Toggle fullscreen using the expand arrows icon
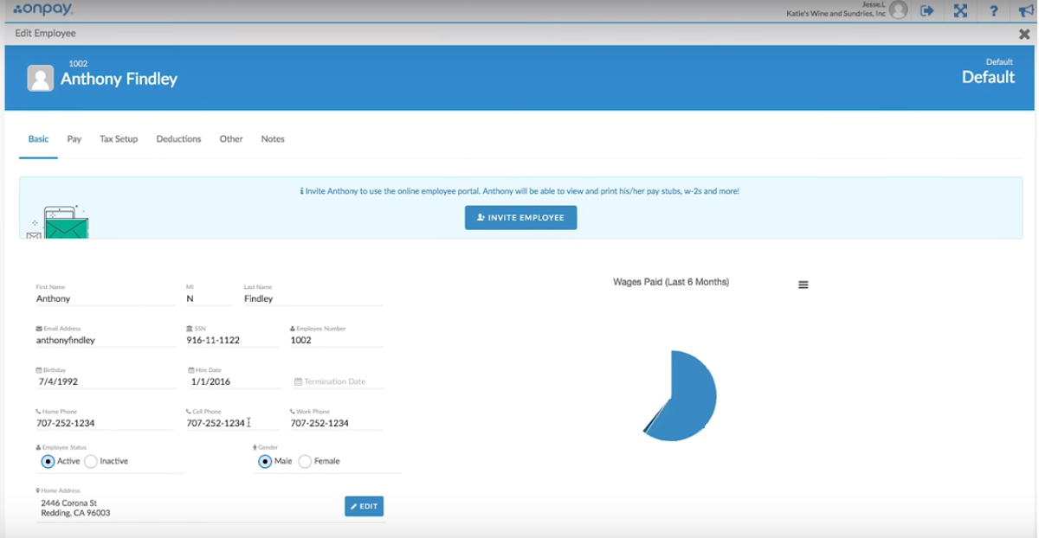 click(960, 11)
